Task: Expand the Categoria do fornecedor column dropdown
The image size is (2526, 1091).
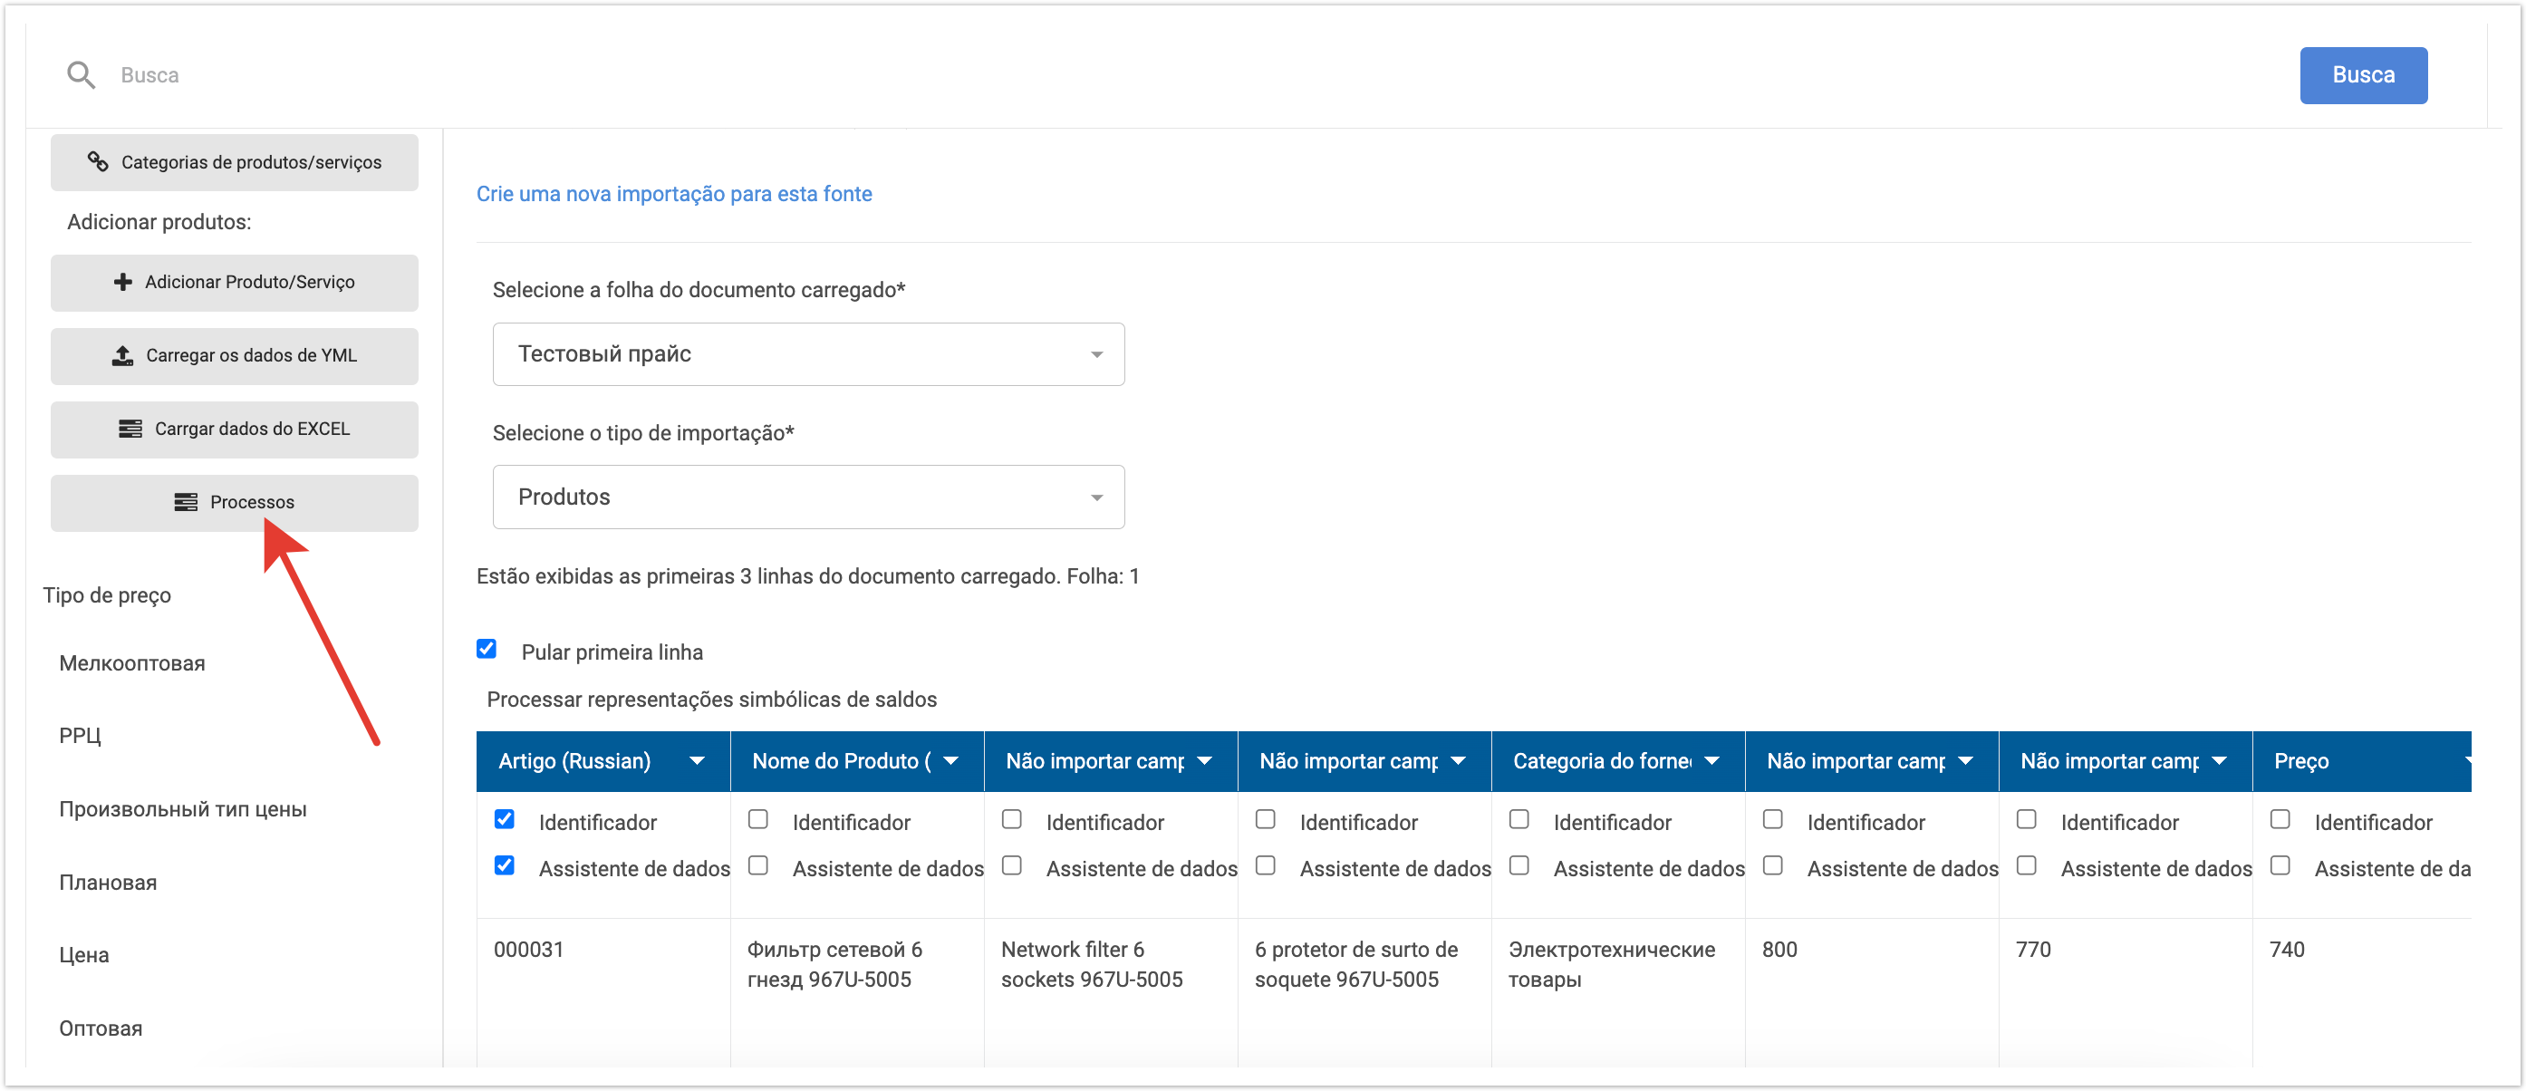Action: (x=1712, y=761)
